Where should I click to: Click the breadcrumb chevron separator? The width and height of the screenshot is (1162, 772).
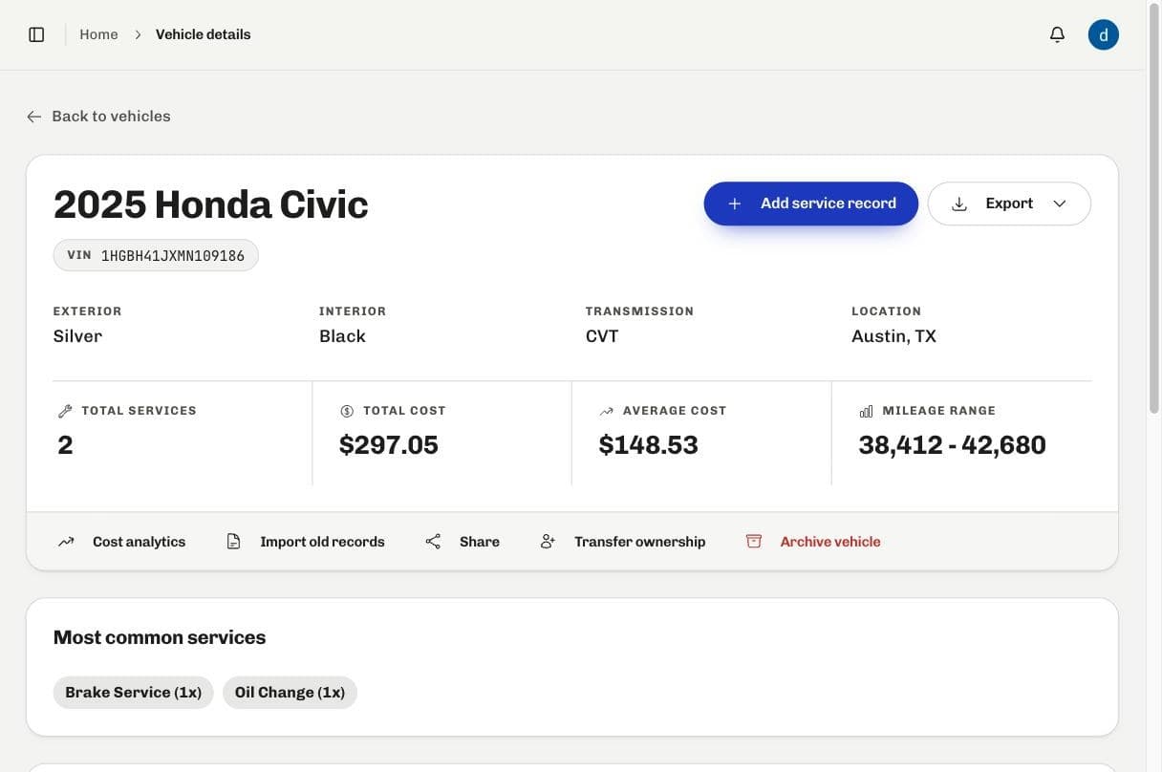pyautogui.click(x=138, y=34)
